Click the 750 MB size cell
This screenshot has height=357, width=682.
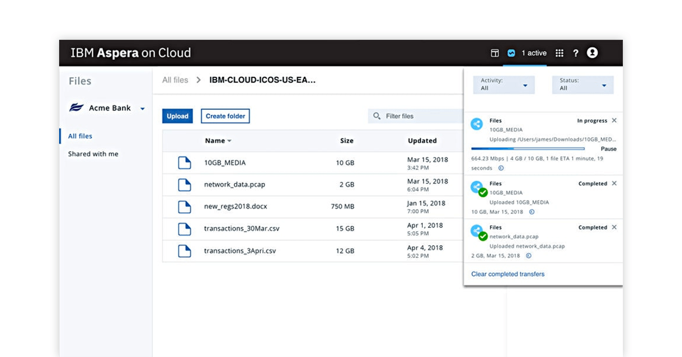pos(343,207)
